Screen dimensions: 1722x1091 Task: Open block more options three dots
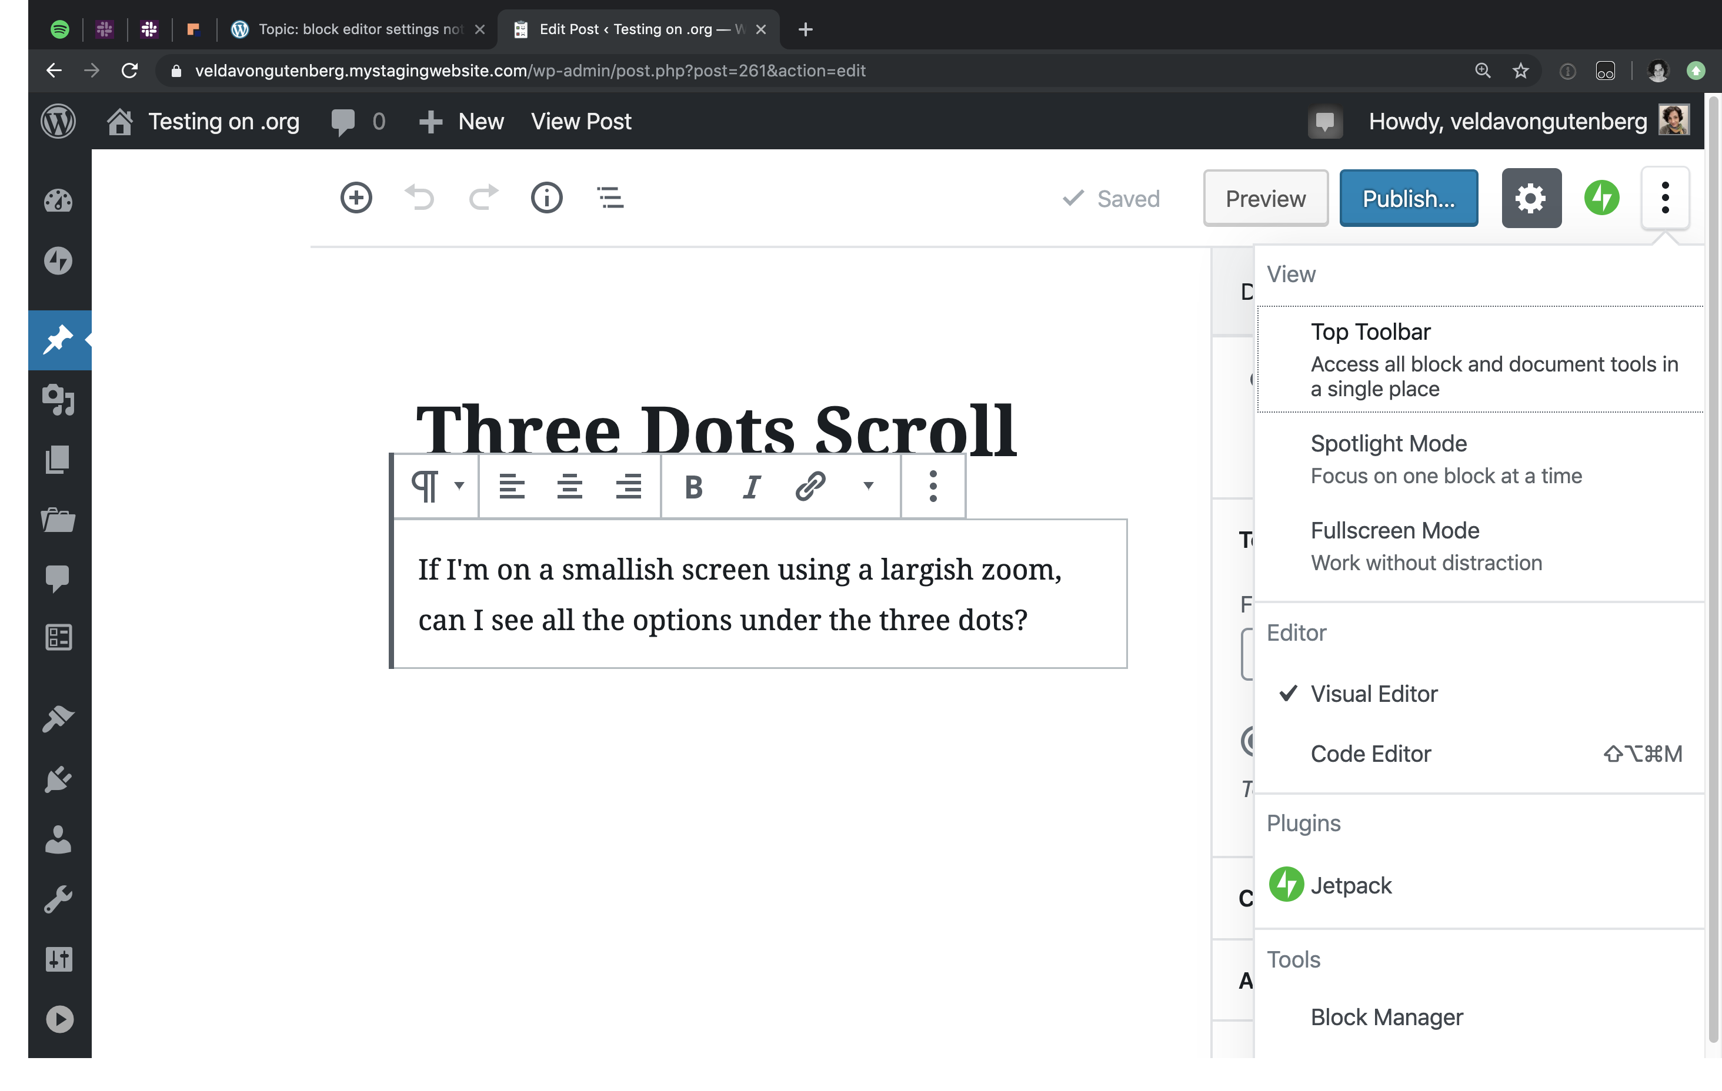[x=933, y=487]
